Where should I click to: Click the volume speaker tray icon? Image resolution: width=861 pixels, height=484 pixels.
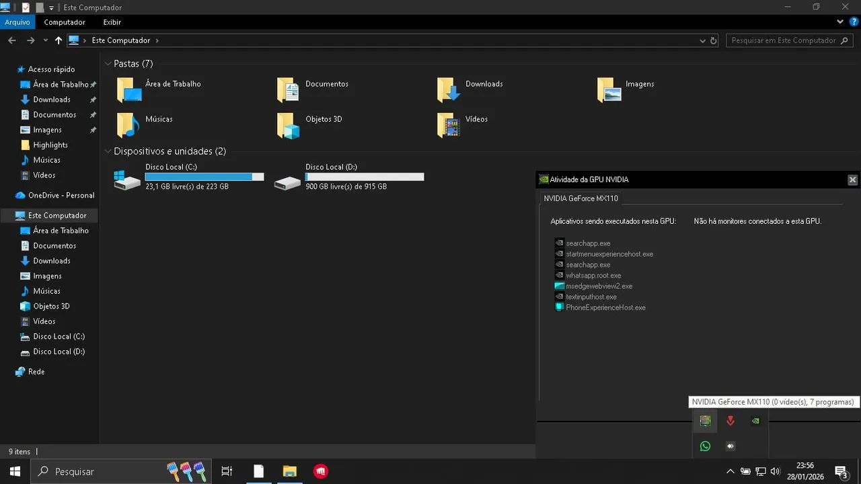(775, 471)
